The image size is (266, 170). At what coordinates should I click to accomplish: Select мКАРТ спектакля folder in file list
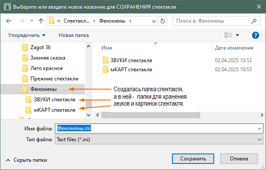coord(131,70)
